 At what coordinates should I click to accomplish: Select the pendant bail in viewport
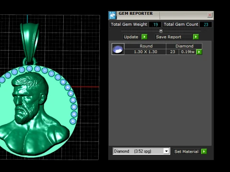30,42
